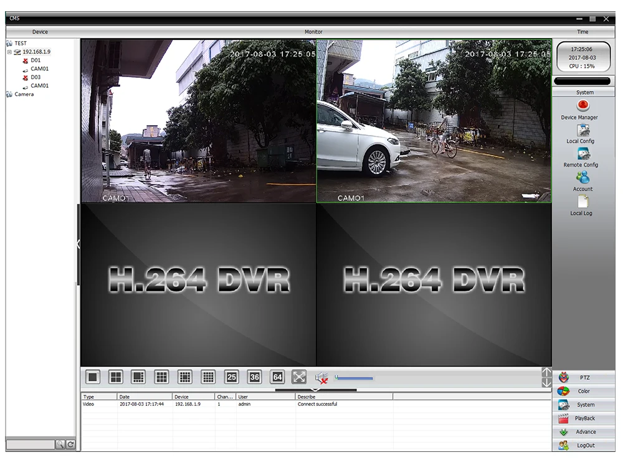Choose the 25-view layout button

232,377
